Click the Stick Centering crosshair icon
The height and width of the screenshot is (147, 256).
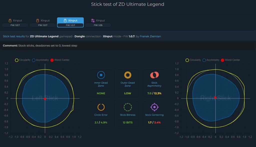(x=154, y=107)
